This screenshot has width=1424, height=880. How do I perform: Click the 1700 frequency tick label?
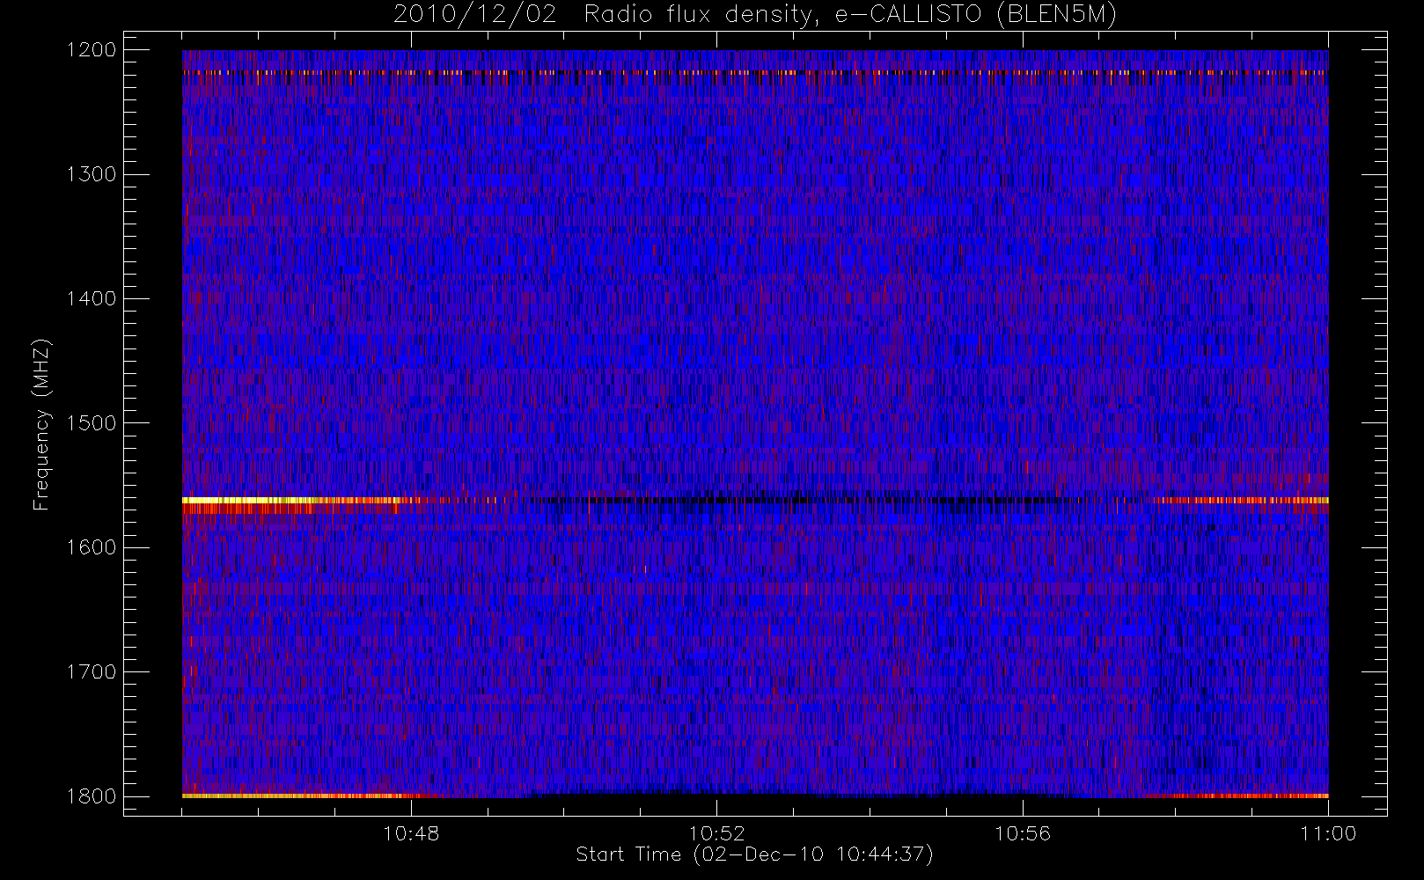click(92, 671)
